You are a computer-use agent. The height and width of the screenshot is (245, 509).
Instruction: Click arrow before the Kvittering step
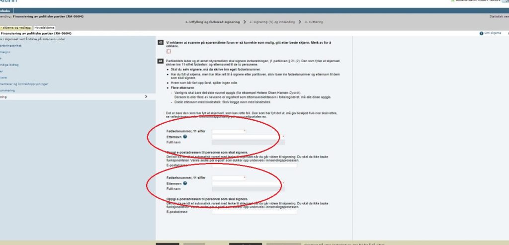(x=293, y=22)
